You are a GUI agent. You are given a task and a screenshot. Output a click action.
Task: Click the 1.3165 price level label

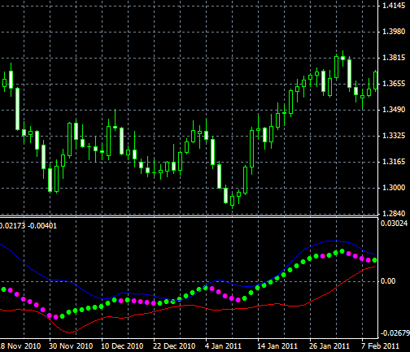[x=394, y=162]
